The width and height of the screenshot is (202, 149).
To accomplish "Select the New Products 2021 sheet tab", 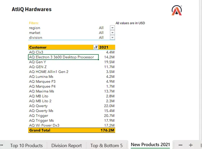I will pyautogui.click(x=150, y=145).
